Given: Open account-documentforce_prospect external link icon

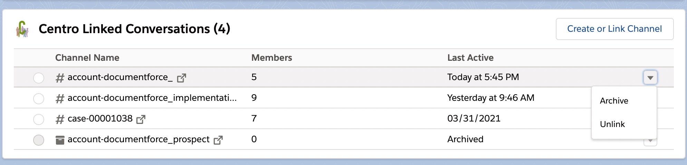Looking at the screenshot, I should point(218,140).
